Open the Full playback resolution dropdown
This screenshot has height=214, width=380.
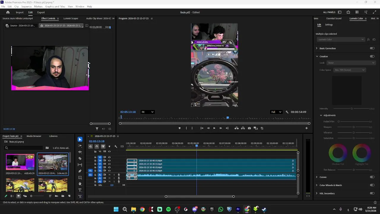pos(276,112)
